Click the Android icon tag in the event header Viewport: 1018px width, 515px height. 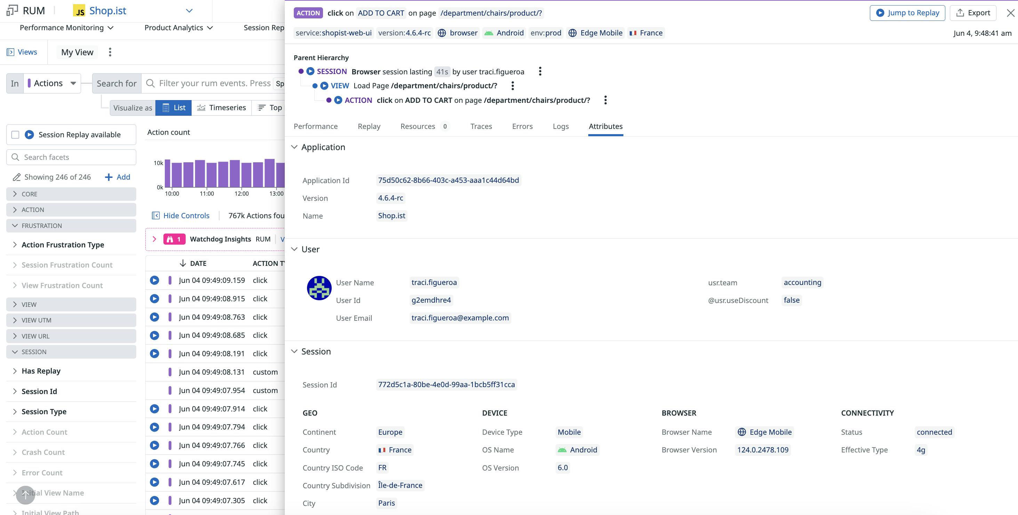(489, 33)
